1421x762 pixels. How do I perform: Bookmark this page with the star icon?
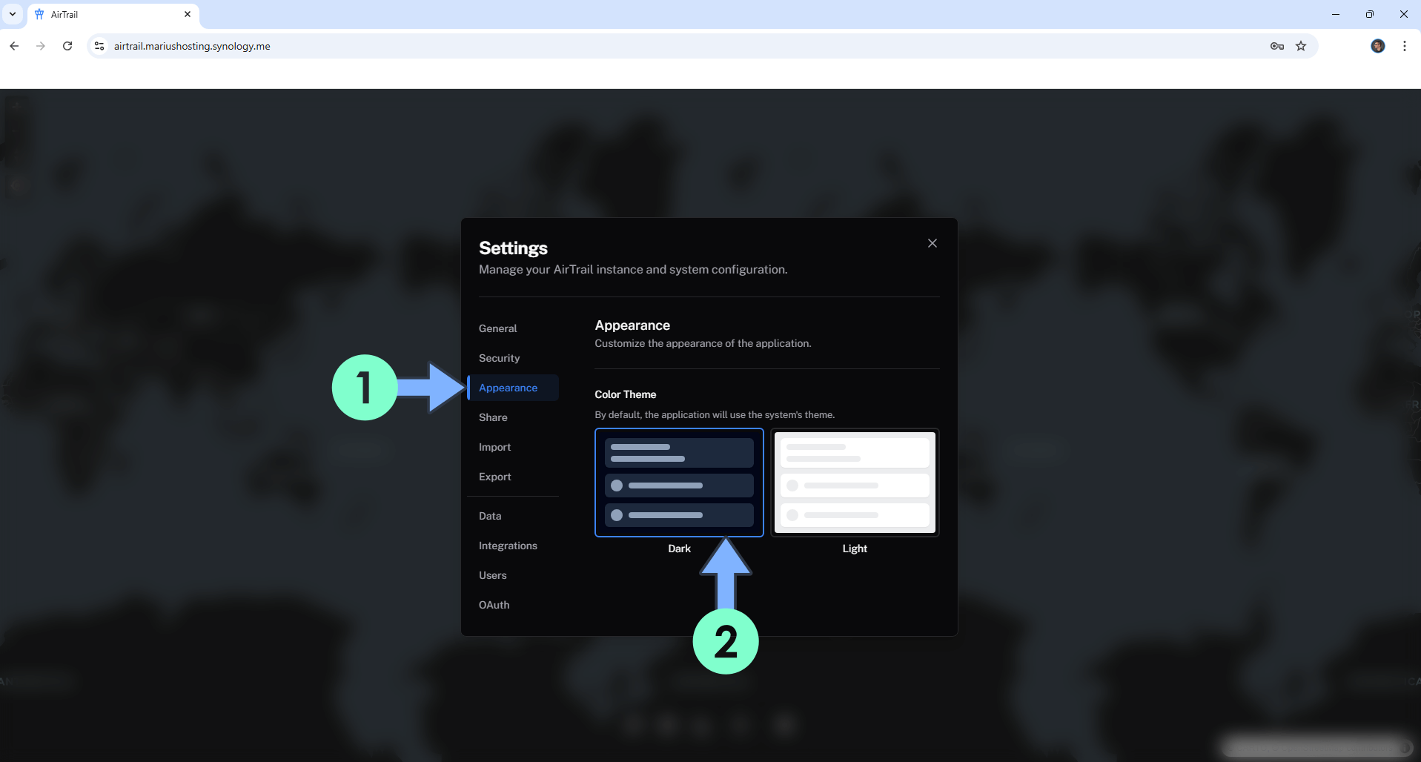1300,46
